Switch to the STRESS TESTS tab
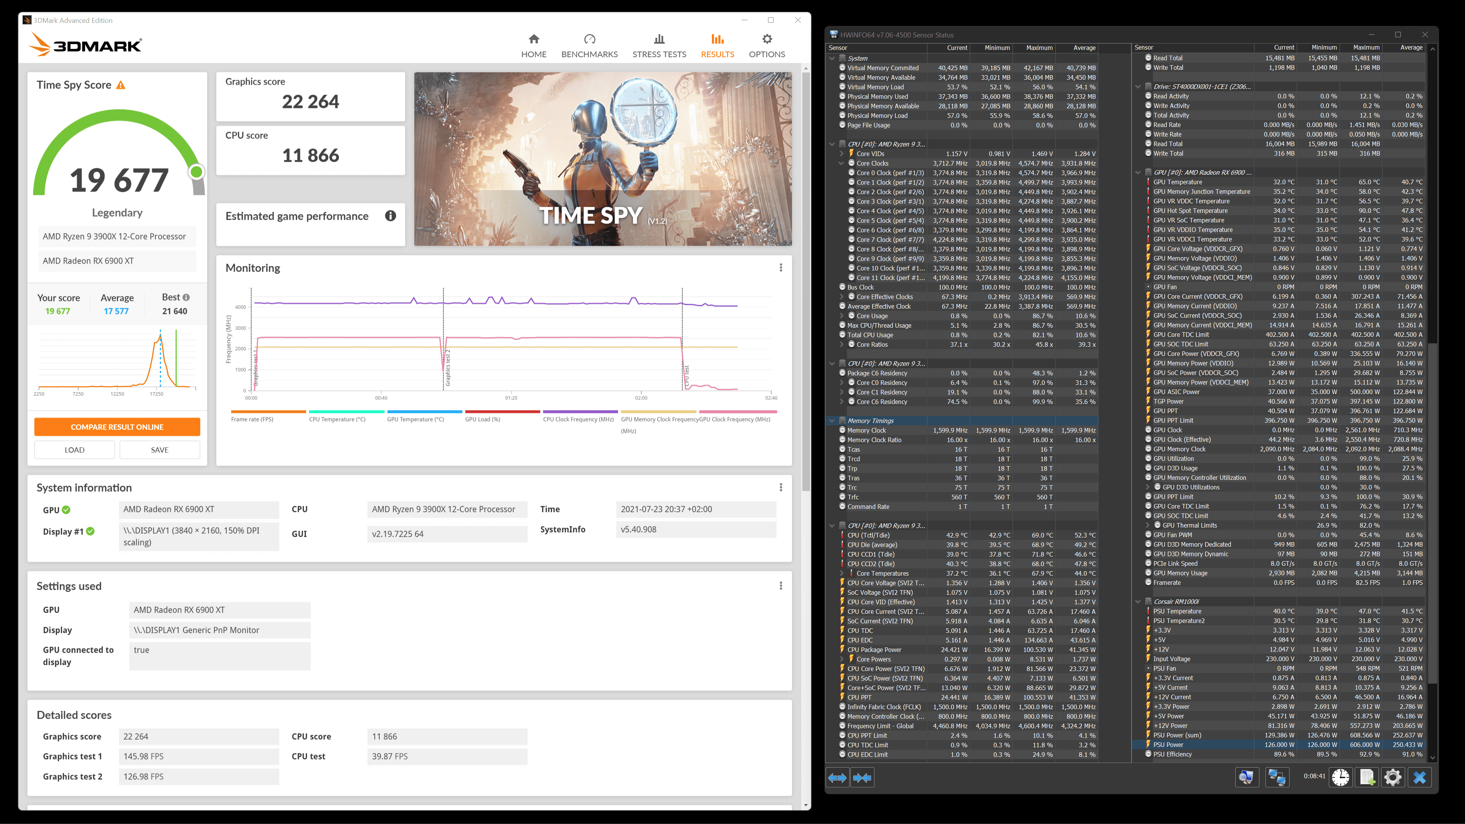 (x=659, y=46)
